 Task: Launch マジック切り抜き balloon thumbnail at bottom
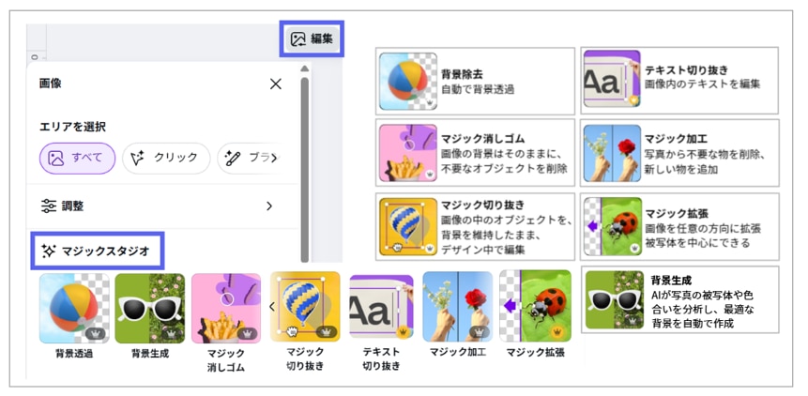click(x=305, y=307)
